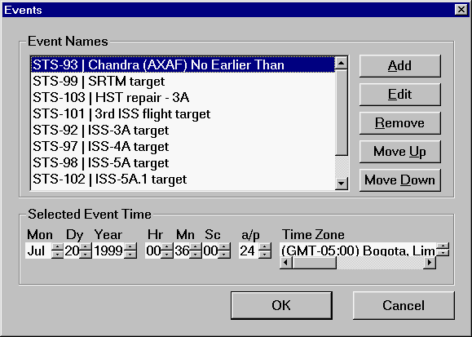The height and width of the screenshot is (337, 472).
Task: Decrease the day value spinner
Action: [x=86, y=255]
